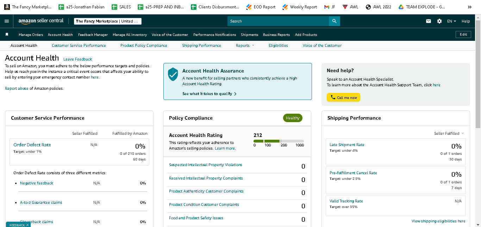Open Feedback Manager menu item
This screenshot has width=481, height=227.
click(x=93, y=34)
